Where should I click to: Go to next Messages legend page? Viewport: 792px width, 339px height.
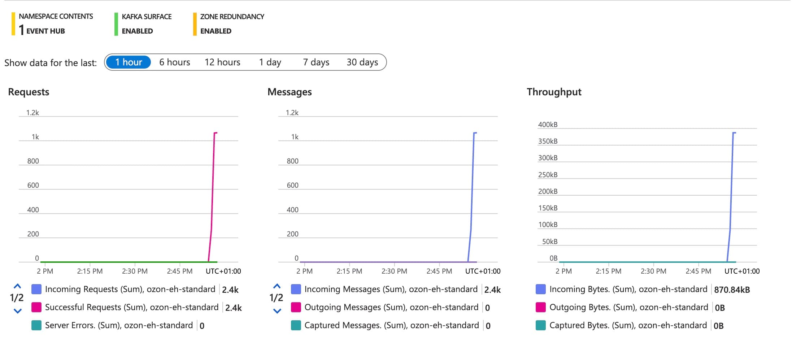coord(277,310)
